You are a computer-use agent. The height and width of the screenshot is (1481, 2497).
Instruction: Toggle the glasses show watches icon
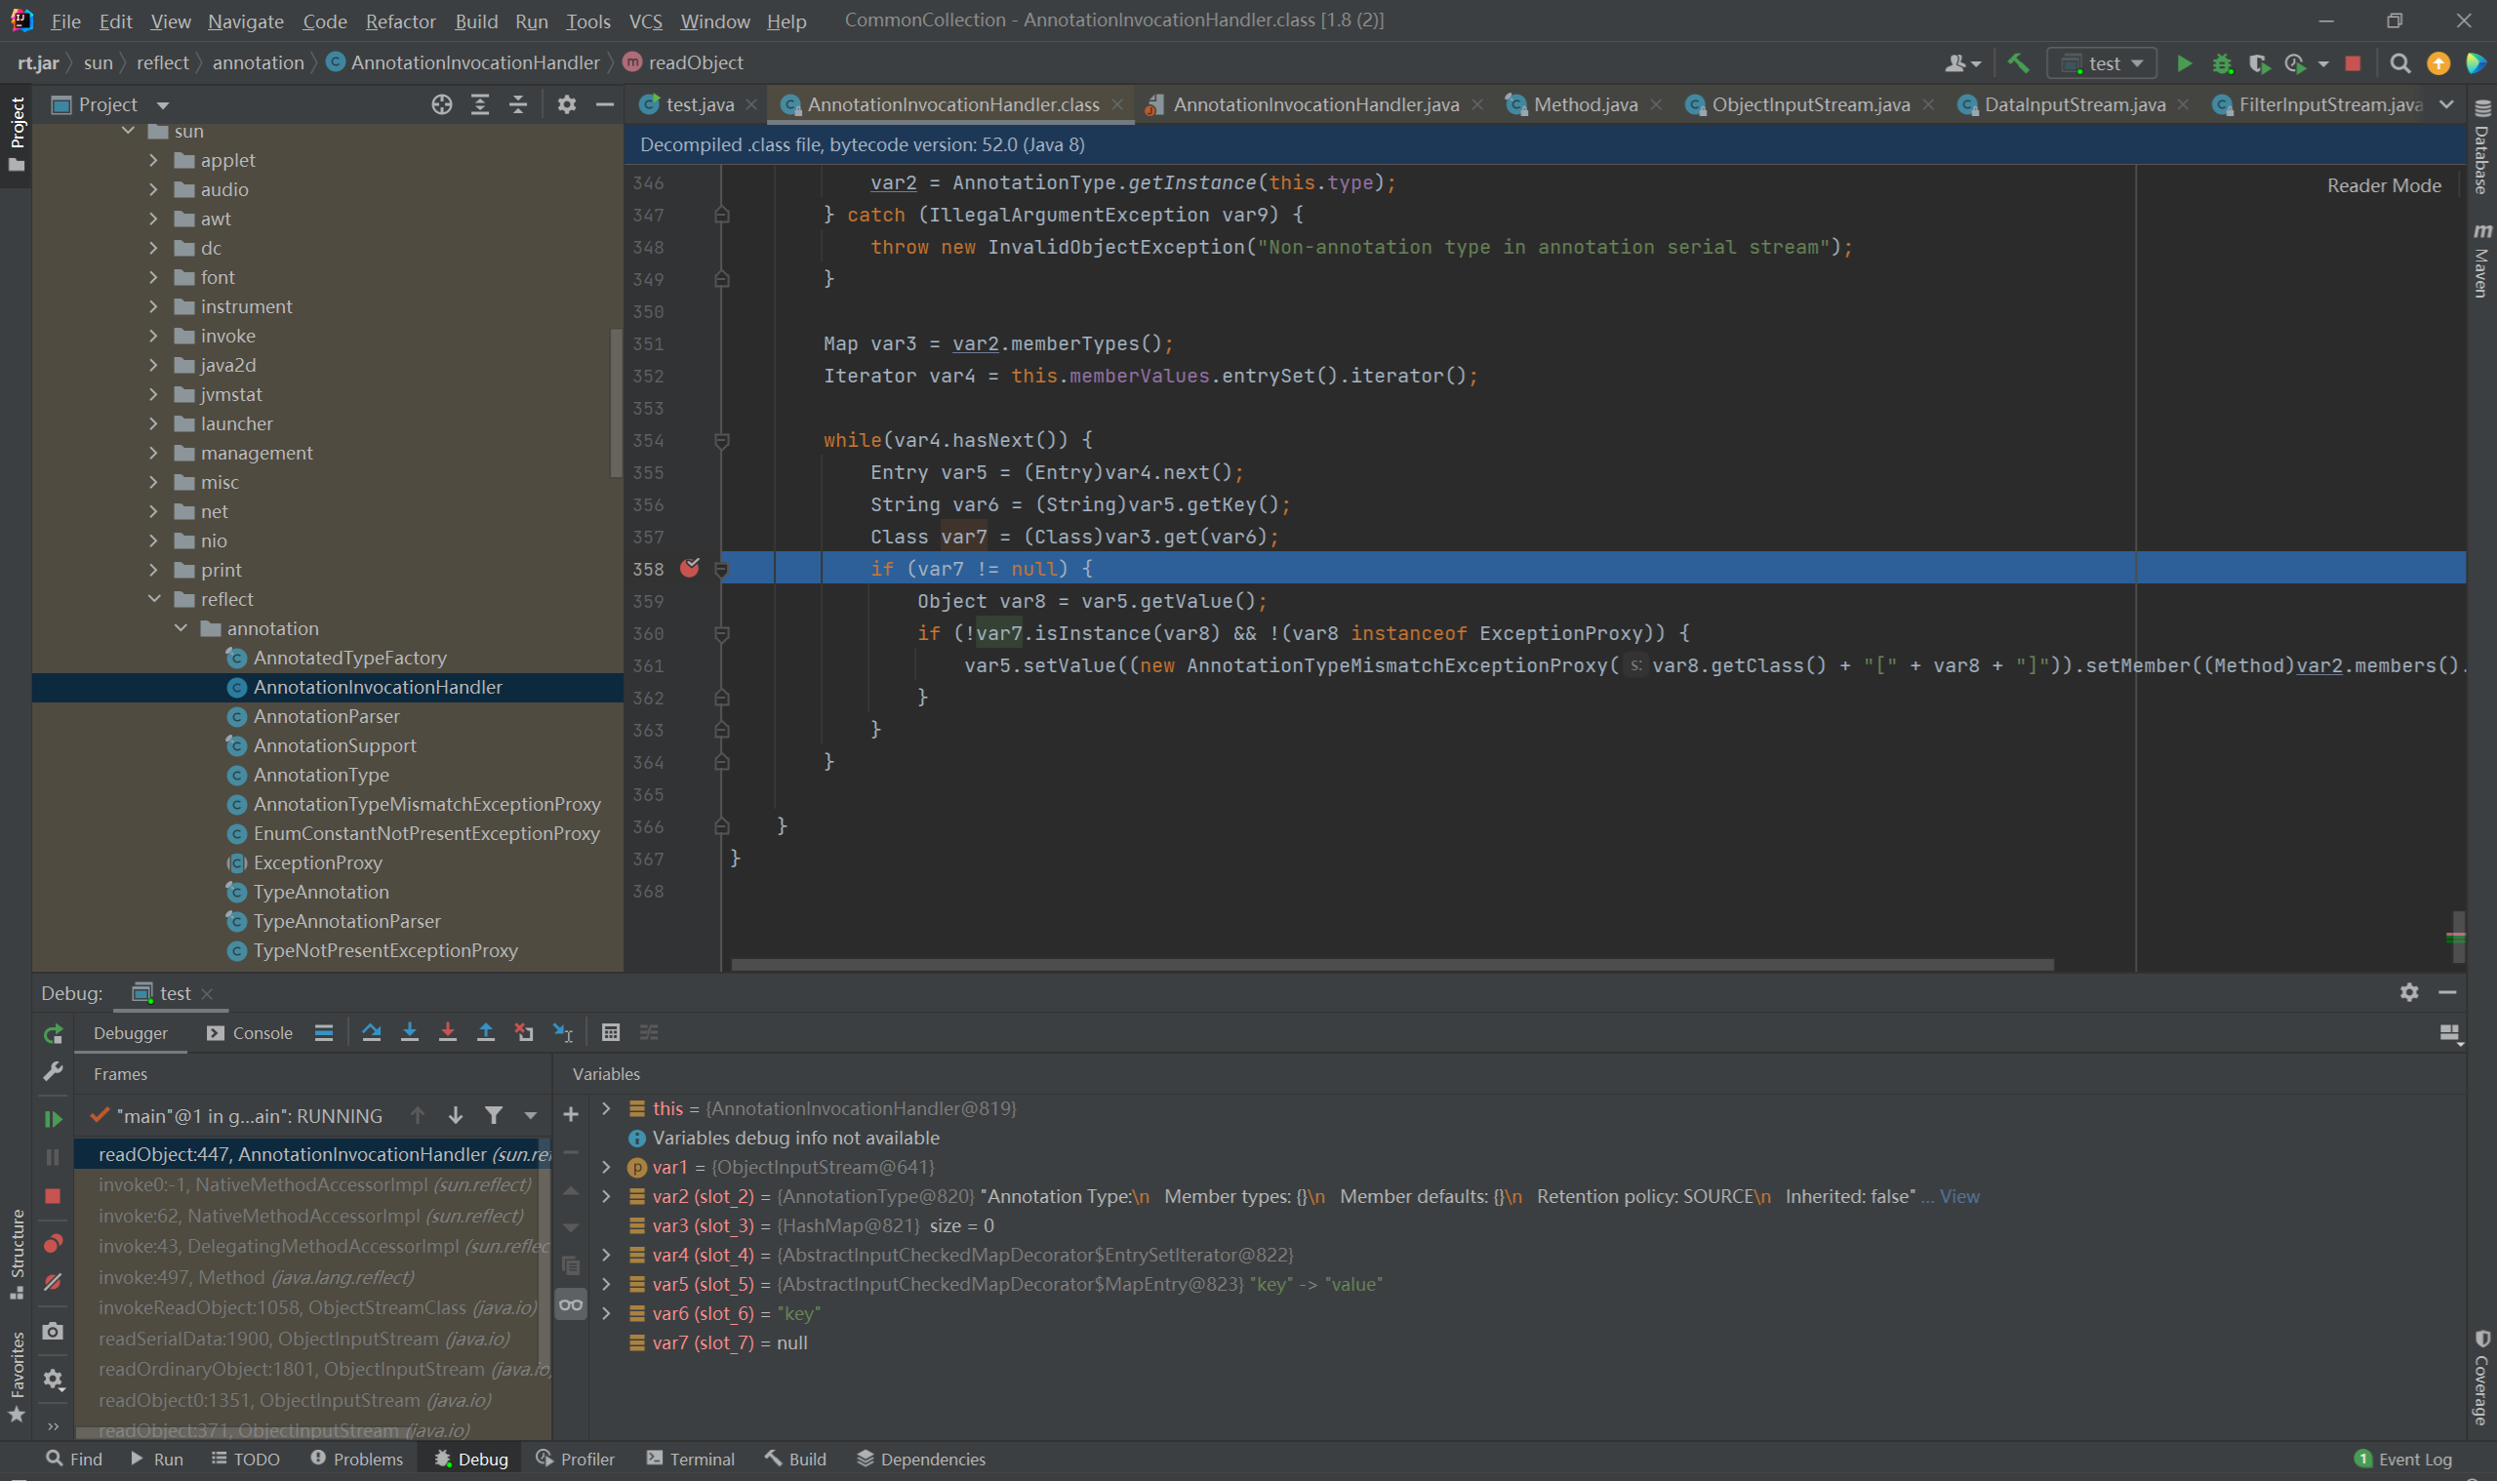pyautogui.click(x=571, y=1304)
